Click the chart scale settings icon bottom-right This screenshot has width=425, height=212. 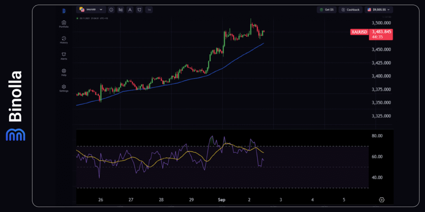click(x=382, y=200)
